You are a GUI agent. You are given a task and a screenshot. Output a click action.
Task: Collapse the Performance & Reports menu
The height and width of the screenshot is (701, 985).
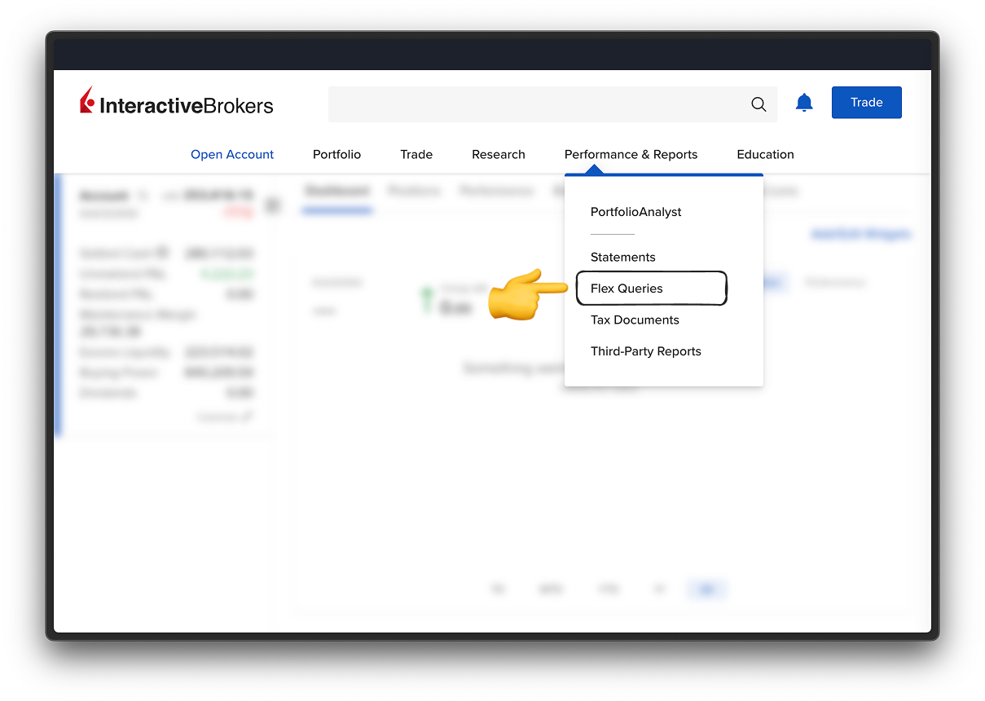tap(631, 154)
